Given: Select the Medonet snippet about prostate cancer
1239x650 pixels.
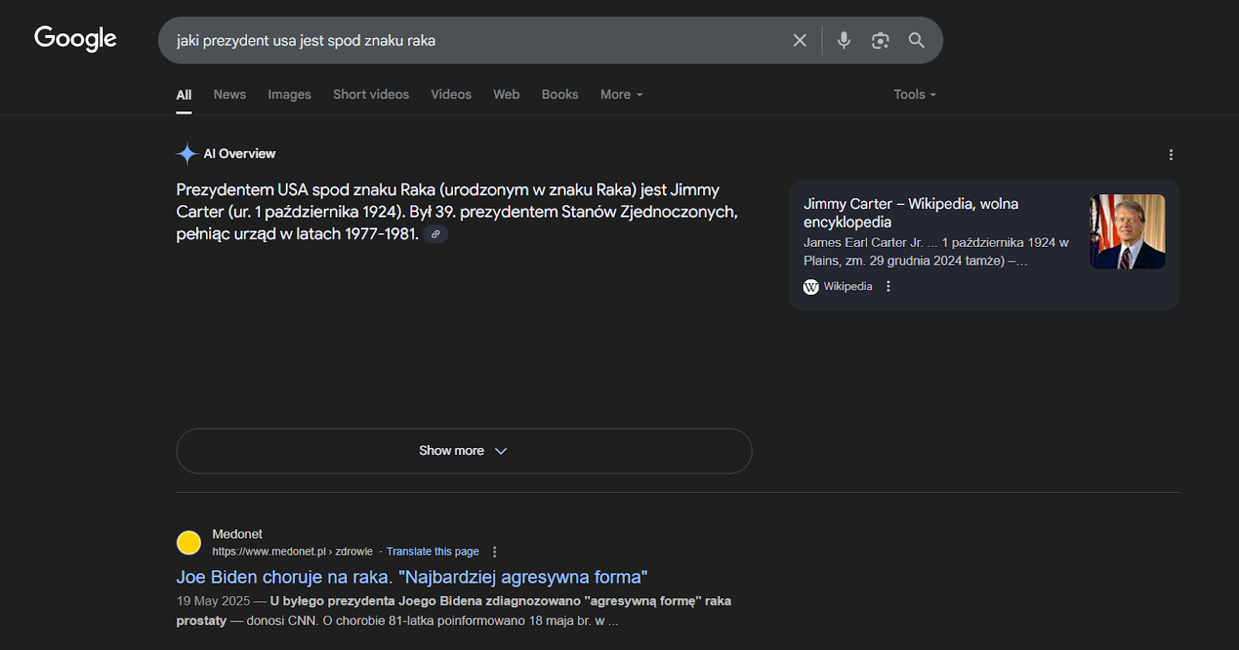Looking at the screenshot, I should 454,611.
